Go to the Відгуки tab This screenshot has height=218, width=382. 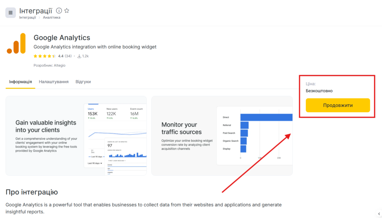tap(83, 82)
